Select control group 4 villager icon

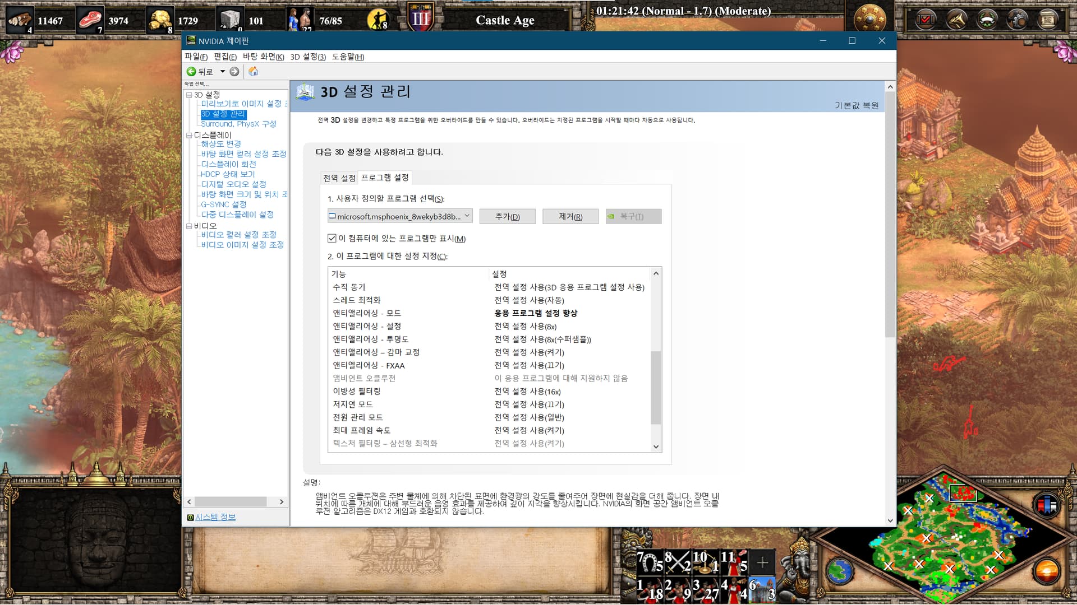click(x=734, y=589)
